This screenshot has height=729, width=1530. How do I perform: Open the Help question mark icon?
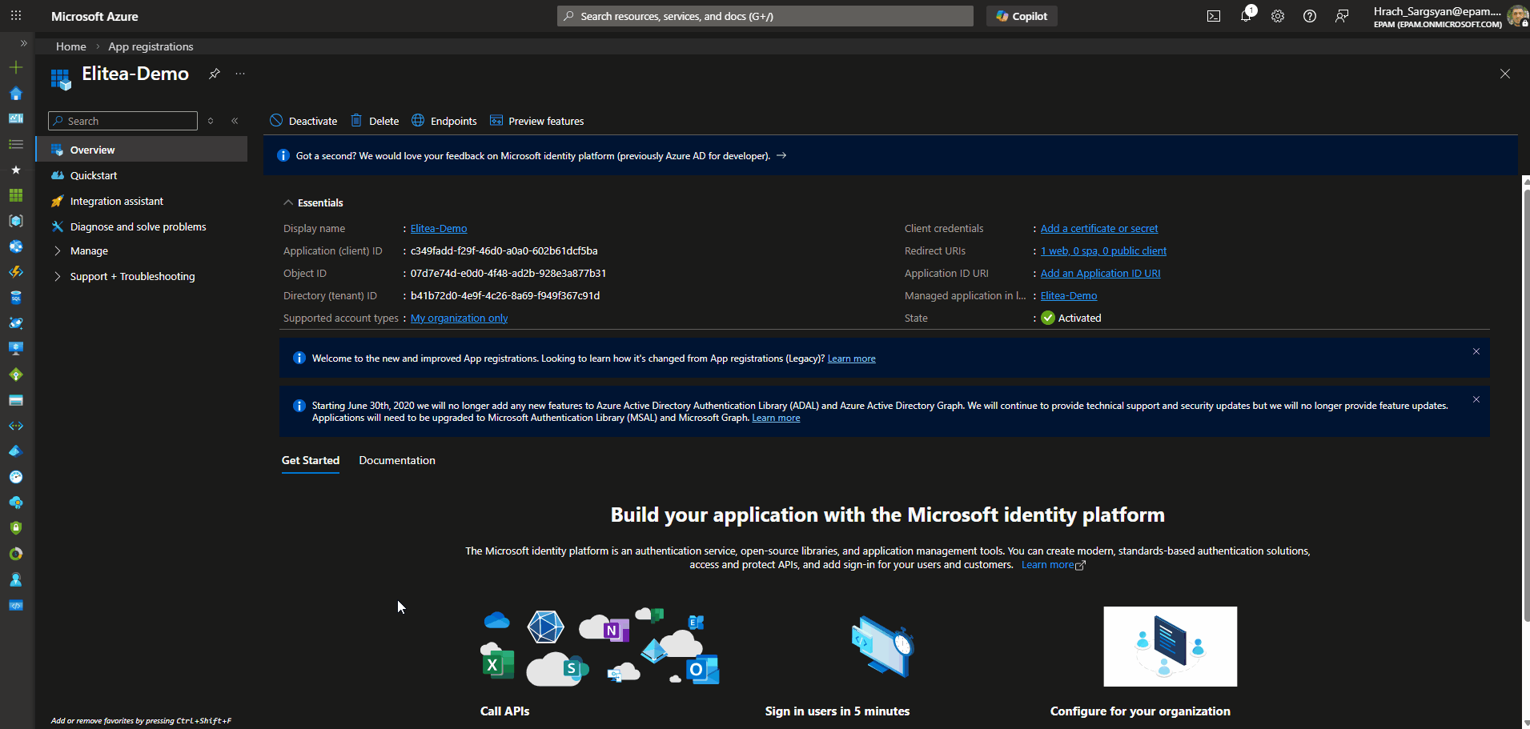click(1310, 16)
